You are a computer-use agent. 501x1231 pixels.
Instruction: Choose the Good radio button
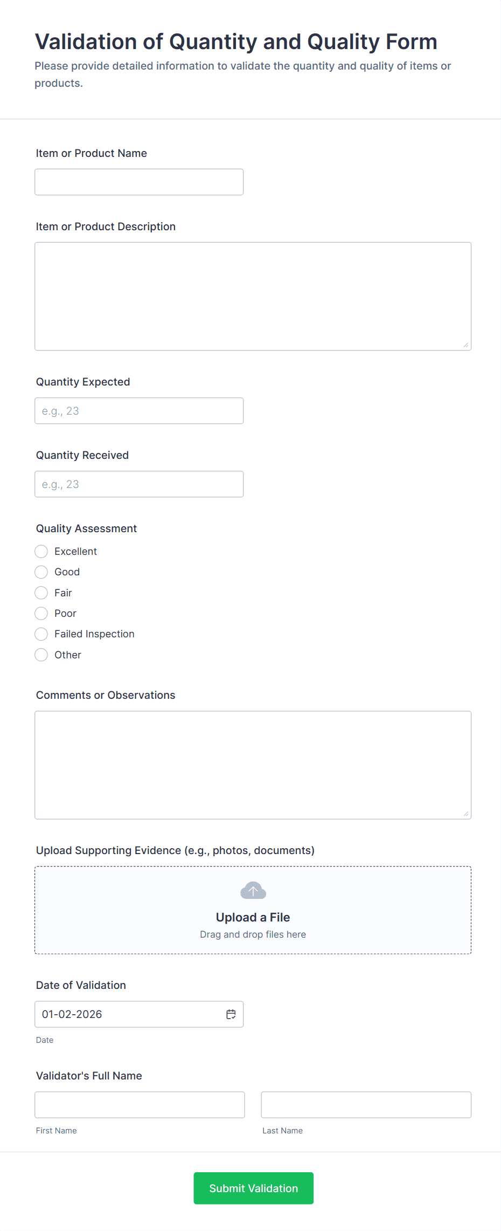click(x=41, y=572)
